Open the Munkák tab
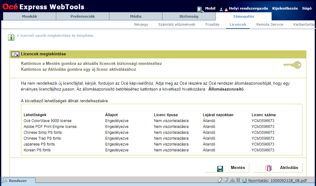 pyautogui.click(x=30, y=16)
